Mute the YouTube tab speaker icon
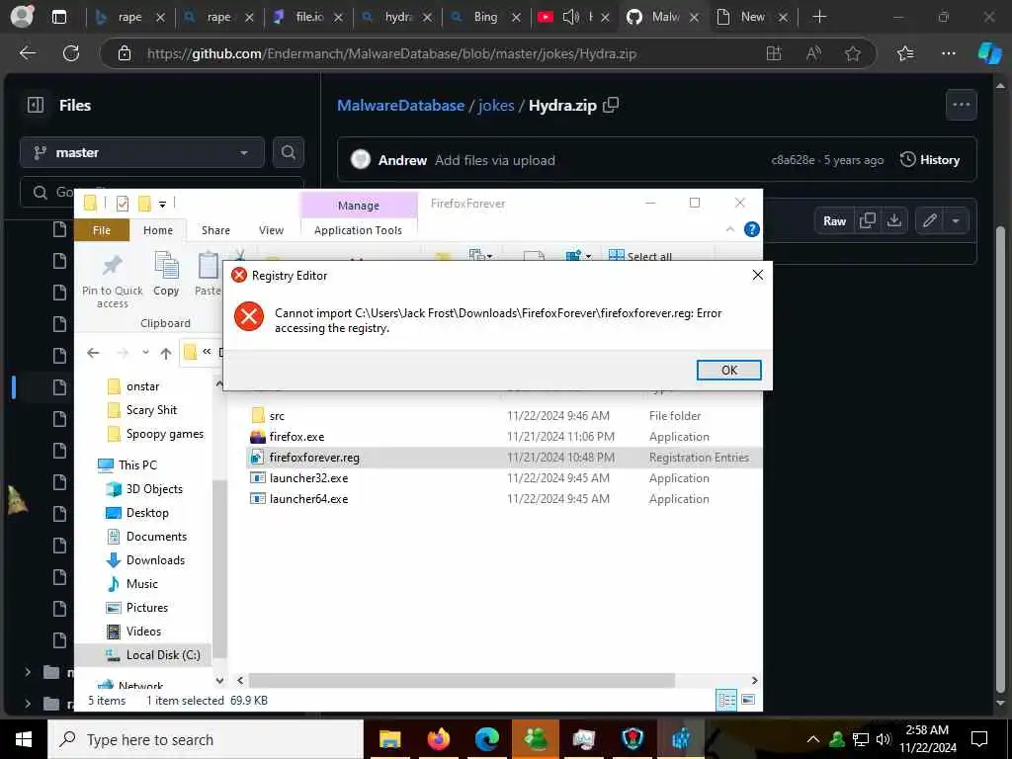Viewport: 1012px width, 759px height. [x=570, y=17]
